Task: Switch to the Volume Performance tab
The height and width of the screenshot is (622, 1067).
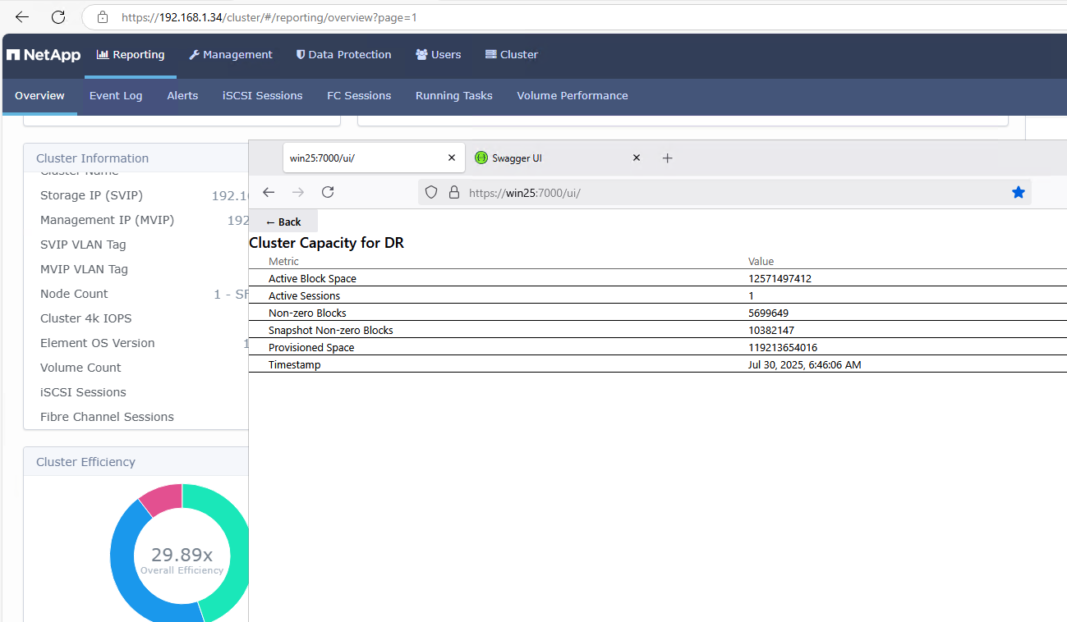Action: [573, 96]
